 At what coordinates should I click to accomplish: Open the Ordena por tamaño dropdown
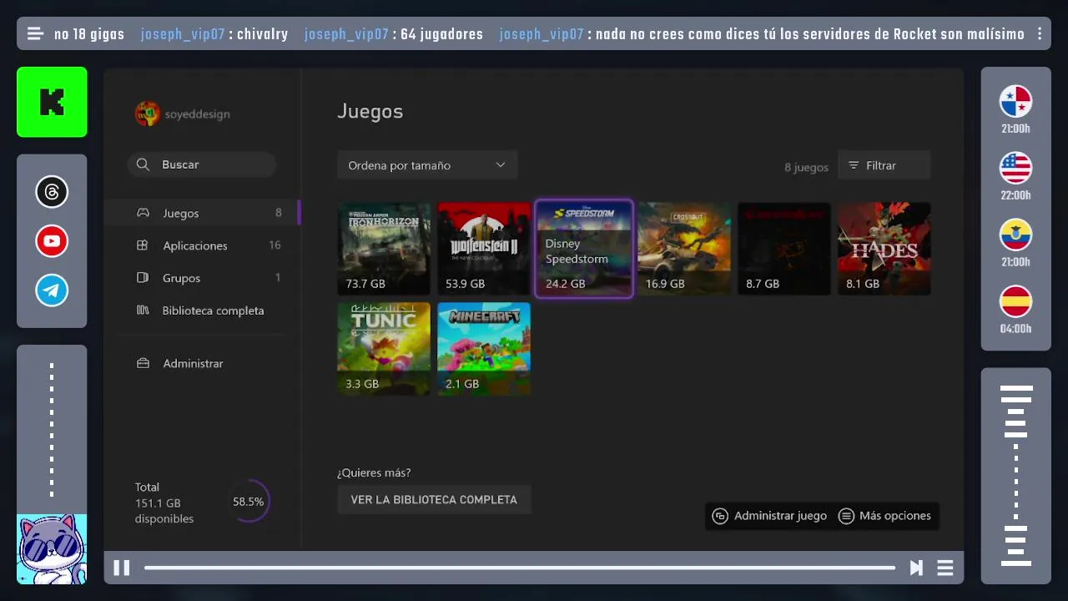(427, 165)
